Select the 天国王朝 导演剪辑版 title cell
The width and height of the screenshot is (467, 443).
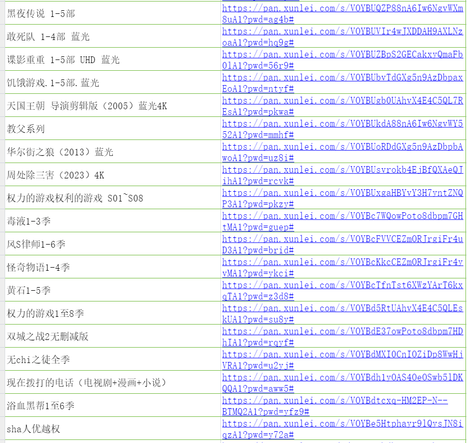[87, 106]
